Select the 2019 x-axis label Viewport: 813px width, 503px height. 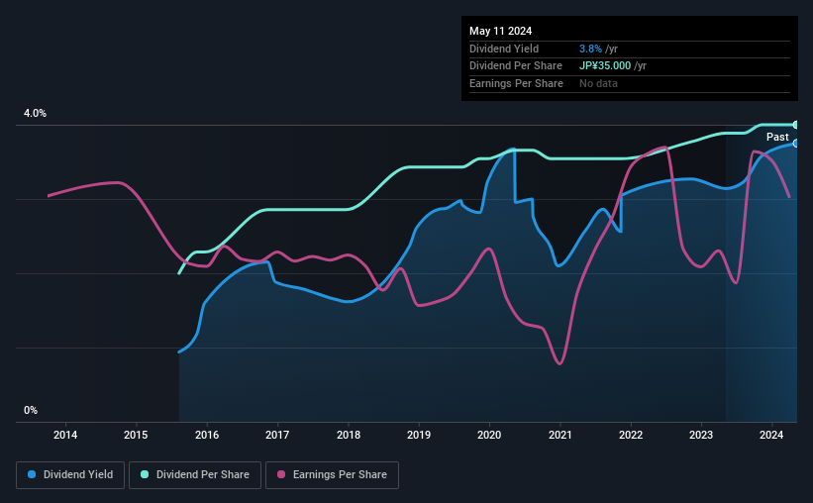point(419,435)
